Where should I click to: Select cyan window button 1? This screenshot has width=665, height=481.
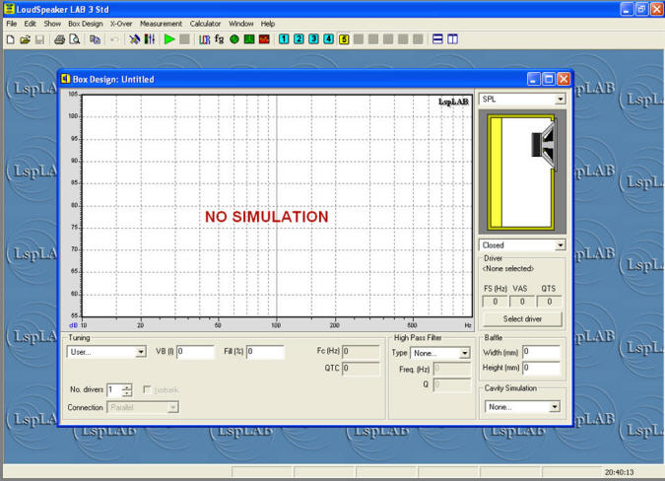click(284, 39)
